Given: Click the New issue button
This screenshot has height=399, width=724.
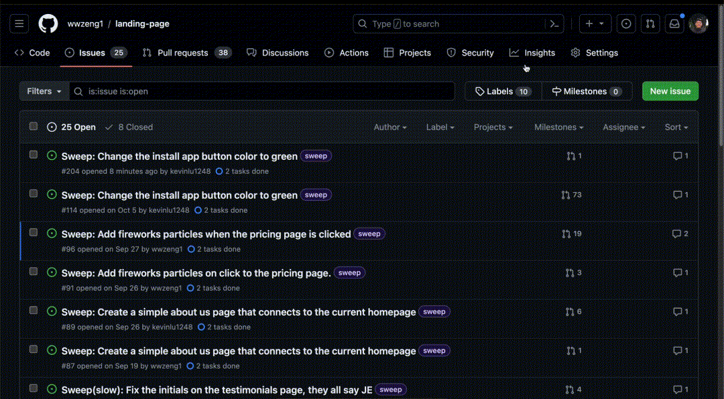Looking at the screenshot, I should pos(670,91).
